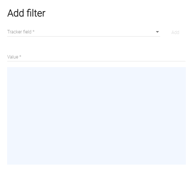Click the dropdown arrow beside Tracker field
The image size is (193, 175).
coord(157,32)
